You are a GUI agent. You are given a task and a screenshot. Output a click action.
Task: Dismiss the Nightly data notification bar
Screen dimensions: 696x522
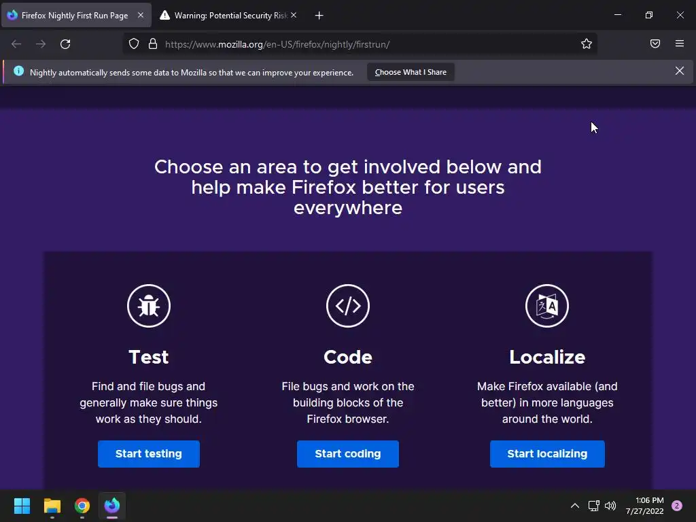coord(680,71)
